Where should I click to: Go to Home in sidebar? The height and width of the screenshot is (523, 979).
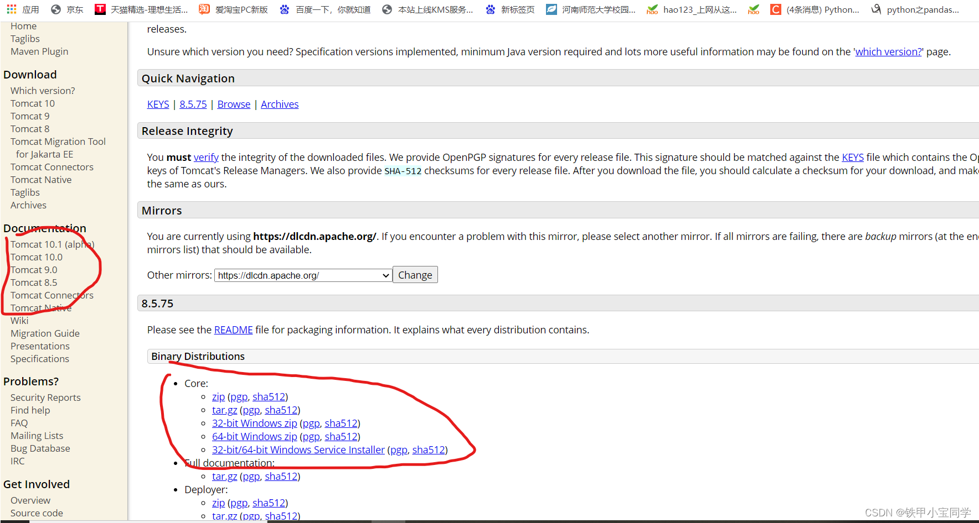(24, 27)
